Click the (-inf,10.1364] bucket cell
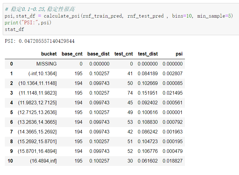239x175 pixels. 43,73
